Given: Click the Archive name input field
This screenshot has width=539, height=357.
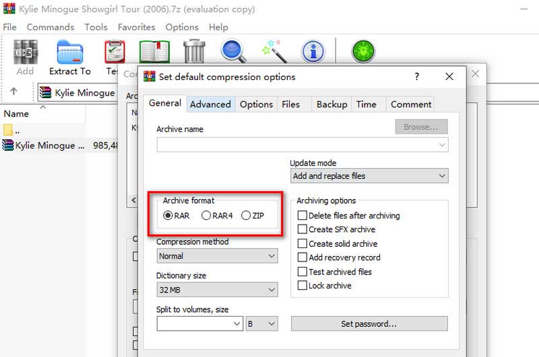Looking at the screenshot, I should [x=296, y=145].
